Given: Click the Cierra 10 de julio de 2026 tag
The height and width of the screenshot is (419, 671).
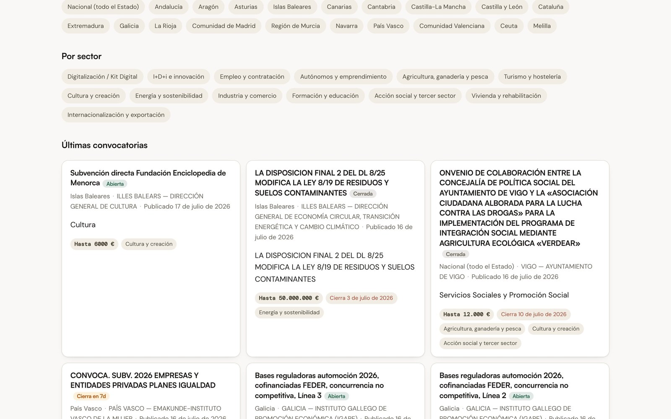Looking at the screenshot, I should click(x=533, y=315).
